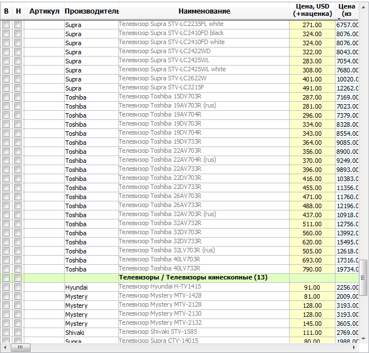This screenshot has width=369, height=353.
Task: Select Телевизор Toshiba 32AV703R (rus) name cell
Action: [204, 215]
